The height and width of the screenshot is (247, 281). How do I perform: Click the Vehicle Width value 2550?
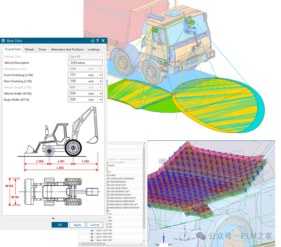point(73,94)
